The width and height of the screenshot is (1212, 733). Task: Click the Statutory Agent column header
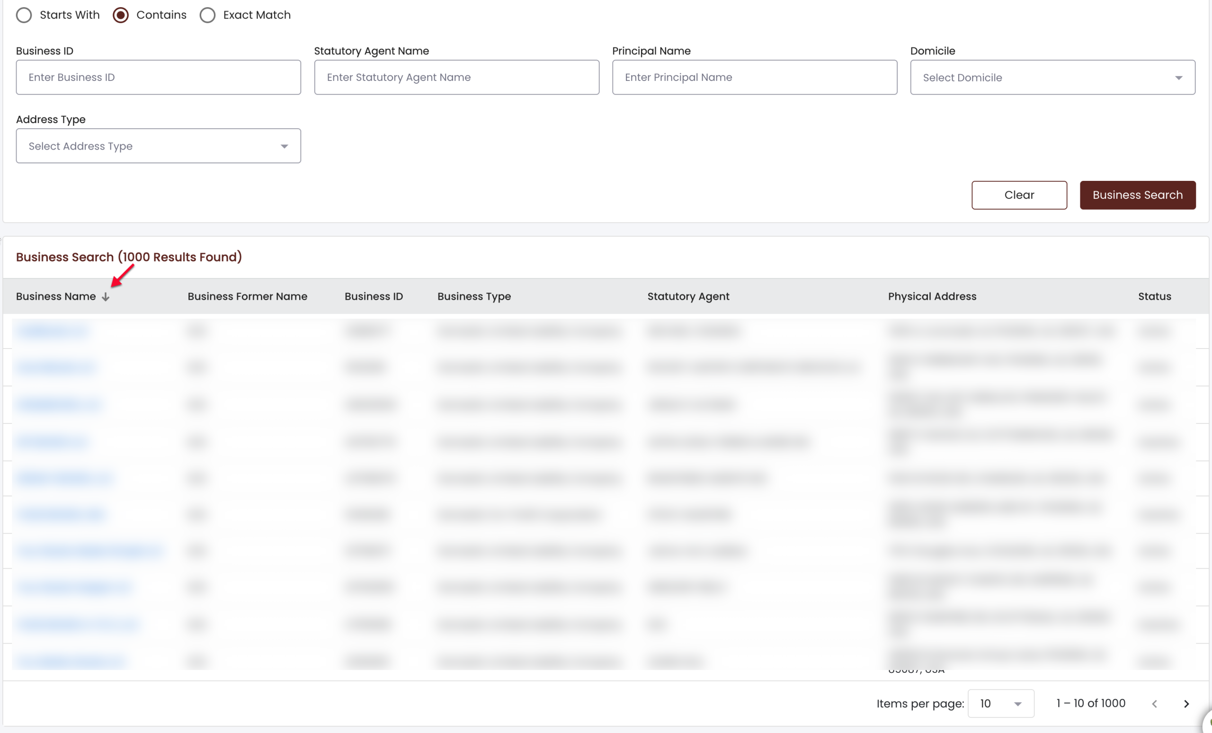coord(688,296)
